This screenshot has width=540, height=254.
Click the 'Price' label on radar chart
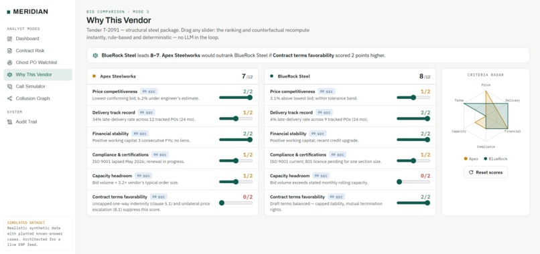[486, 85]
